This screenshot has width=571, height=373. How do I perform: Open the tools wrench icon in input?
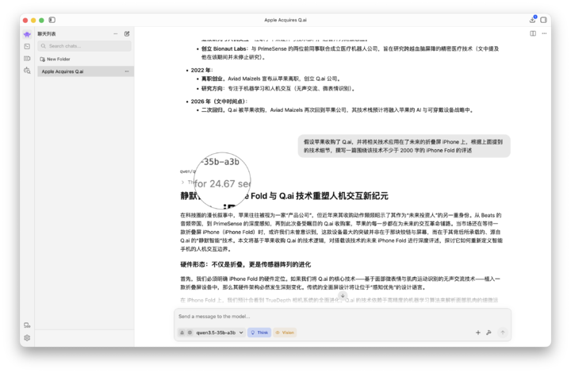pos(489,333)
